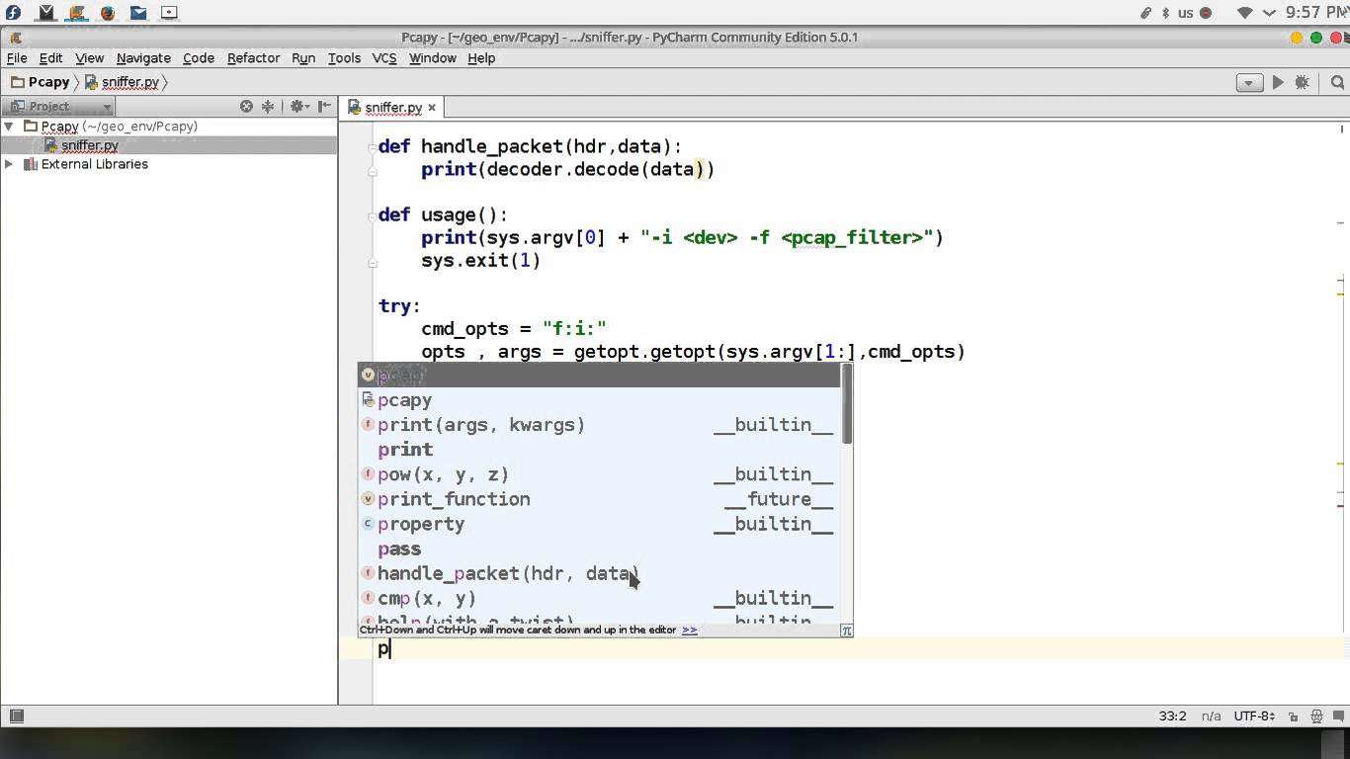Click the Hector highlighting level icon
Image resolution: width=1350 pixels, height=759 pixels.
(x=1316, y=716)
